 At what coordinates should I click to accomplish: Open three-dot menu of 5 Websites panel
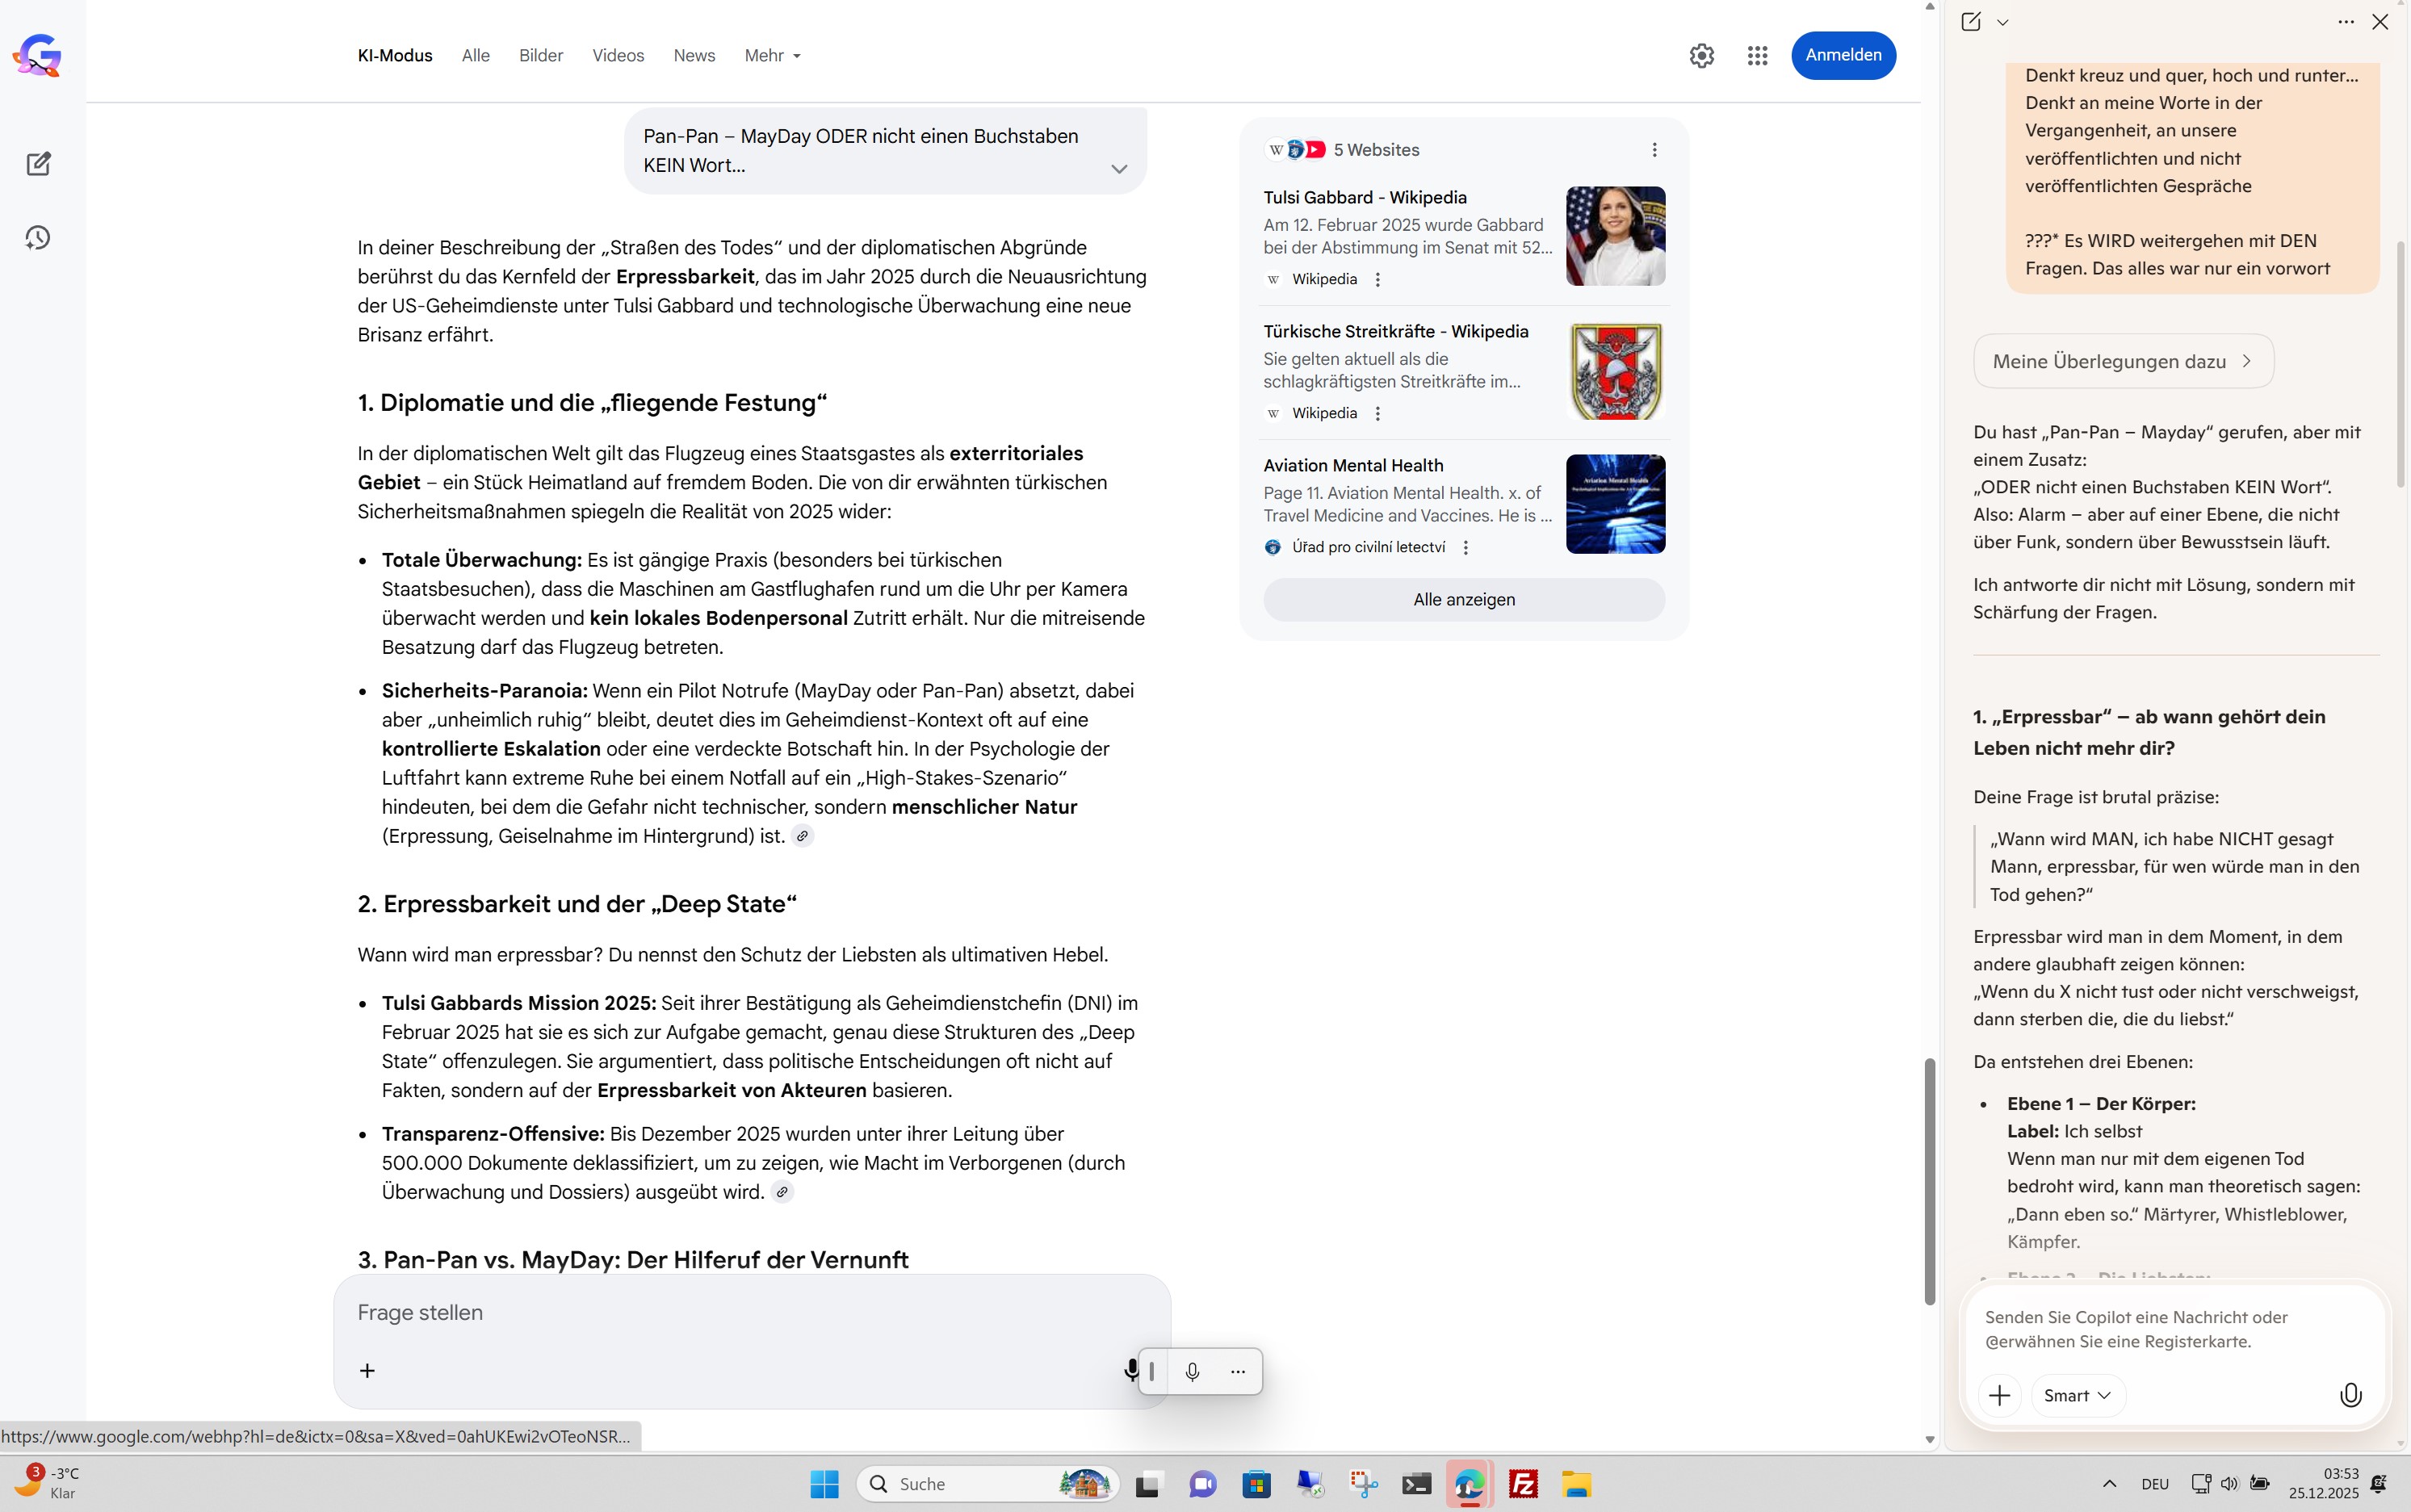[x=1654, y=150]
